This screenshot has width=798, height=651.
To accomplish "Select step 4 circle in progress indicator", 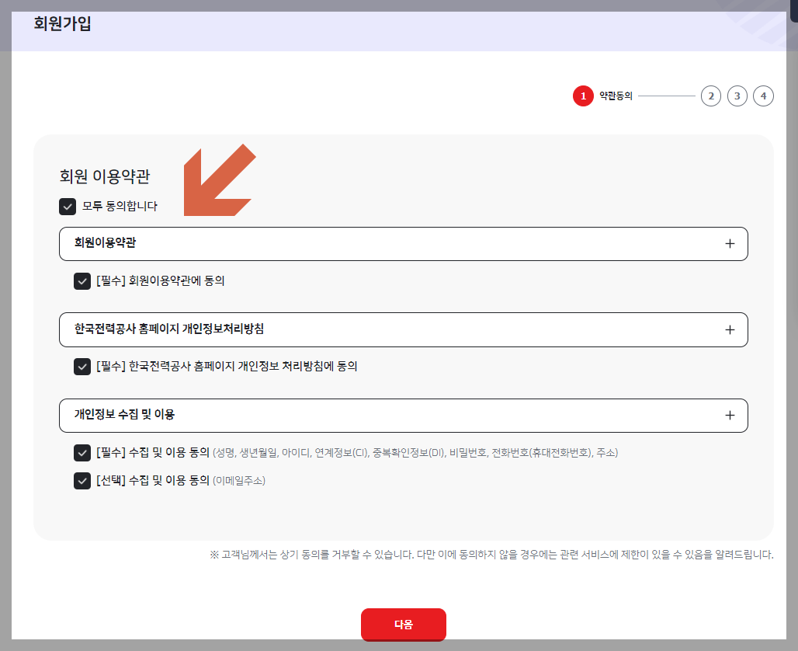I will [763, 96].
